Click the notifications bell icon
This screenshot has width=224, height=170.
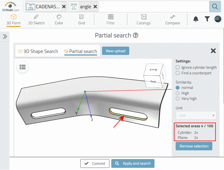point(196,19)
